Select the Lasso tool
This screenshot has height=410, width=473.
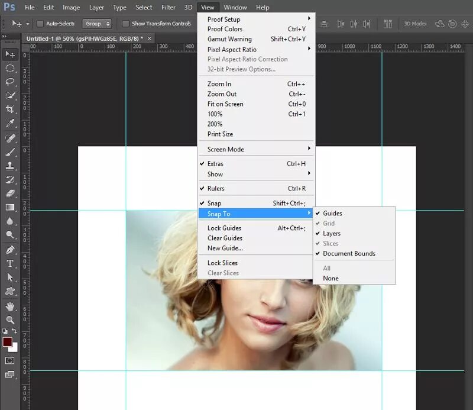(10, 82)
